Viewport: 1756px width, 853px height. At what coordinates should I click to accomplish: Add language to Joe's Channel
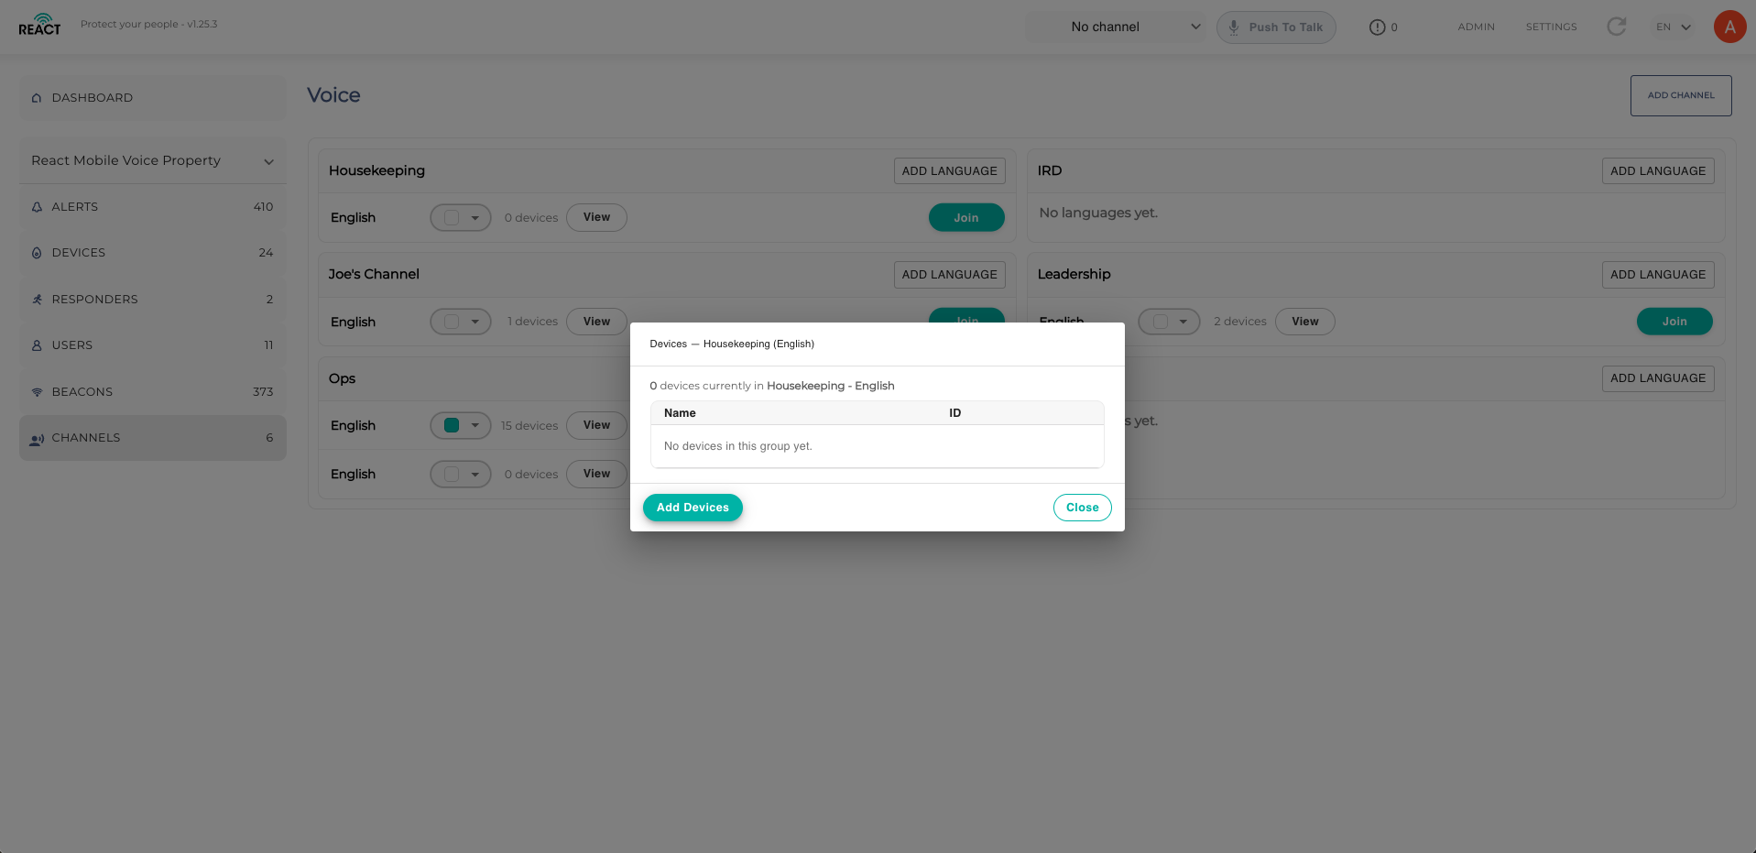pos(949,275)
